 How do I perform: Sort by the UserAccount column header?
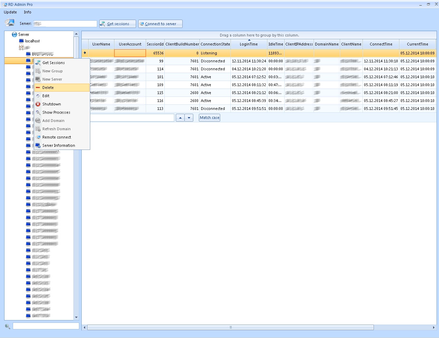pos(130,44)
